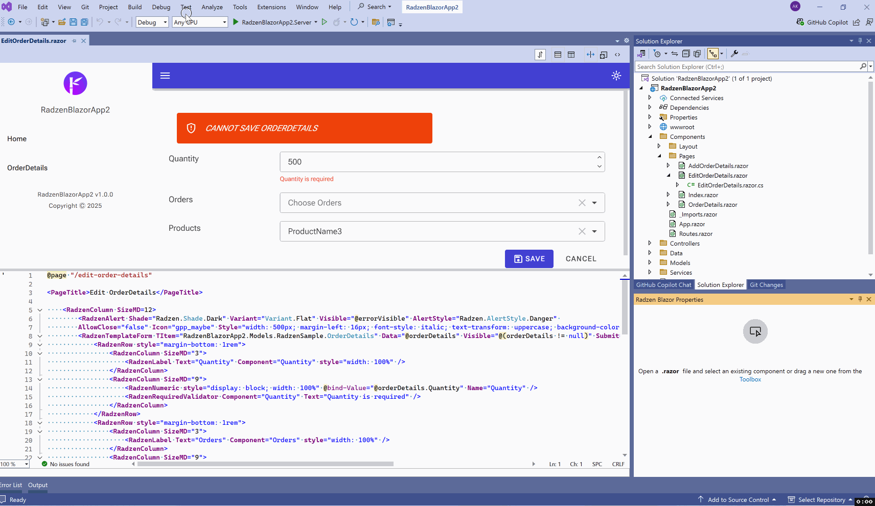Click the Undo arrow icon
Viewport: 875px width, 506px height.
pos(100,22)
